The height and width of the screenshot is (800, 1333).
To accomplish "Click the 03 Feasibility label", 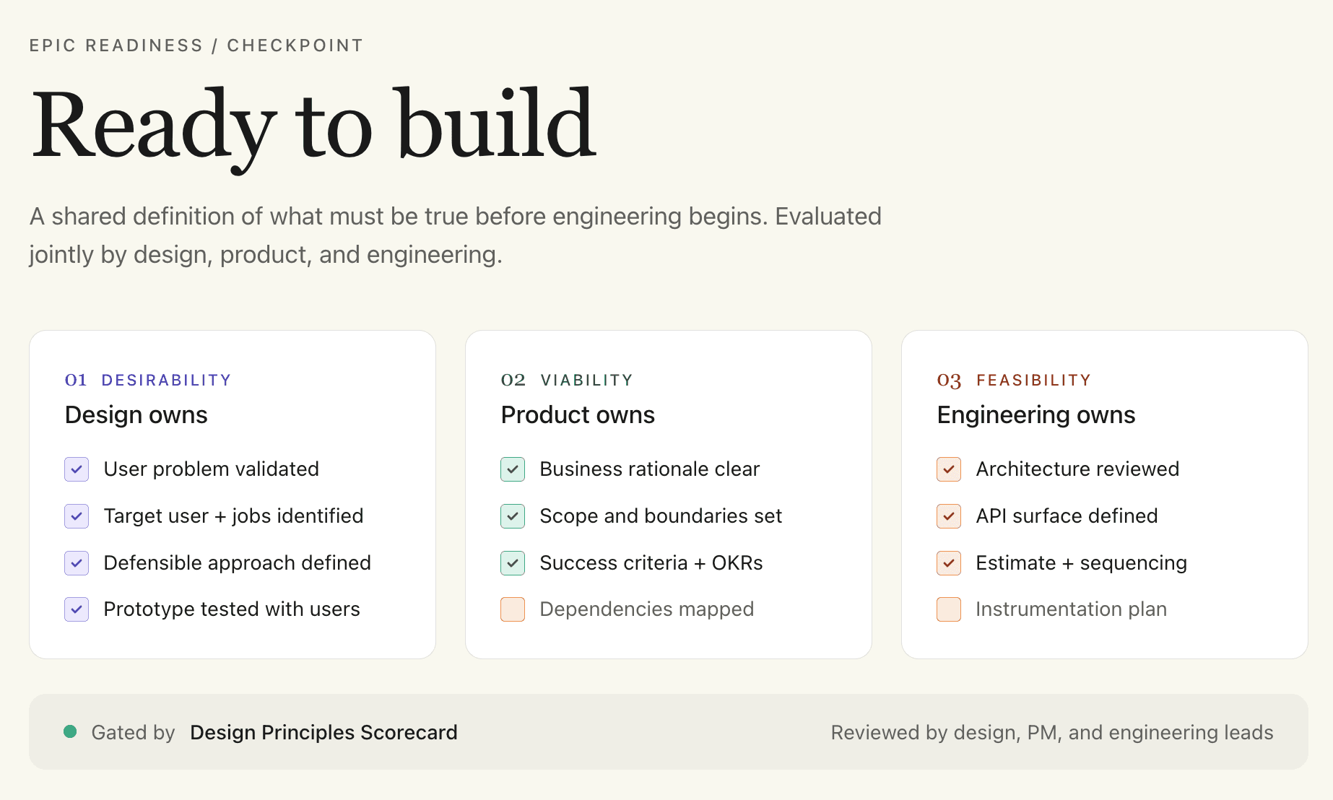I will point(1014,380).
